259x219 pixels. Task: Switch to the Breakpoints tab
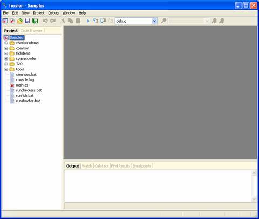tap(142, 166)
